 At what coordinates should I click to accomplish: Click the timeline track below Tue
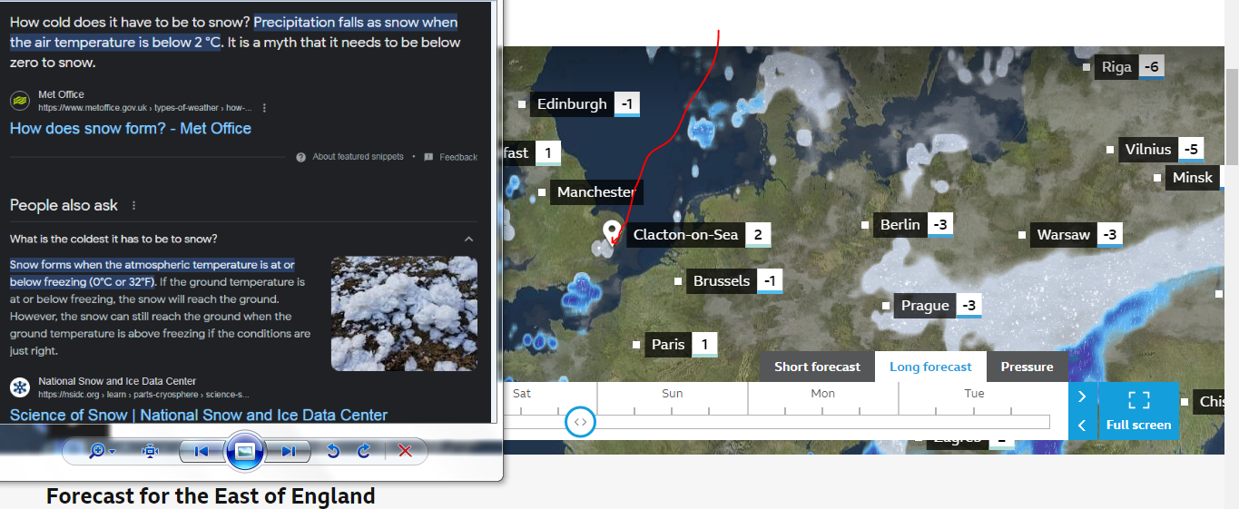pos(974,422)
